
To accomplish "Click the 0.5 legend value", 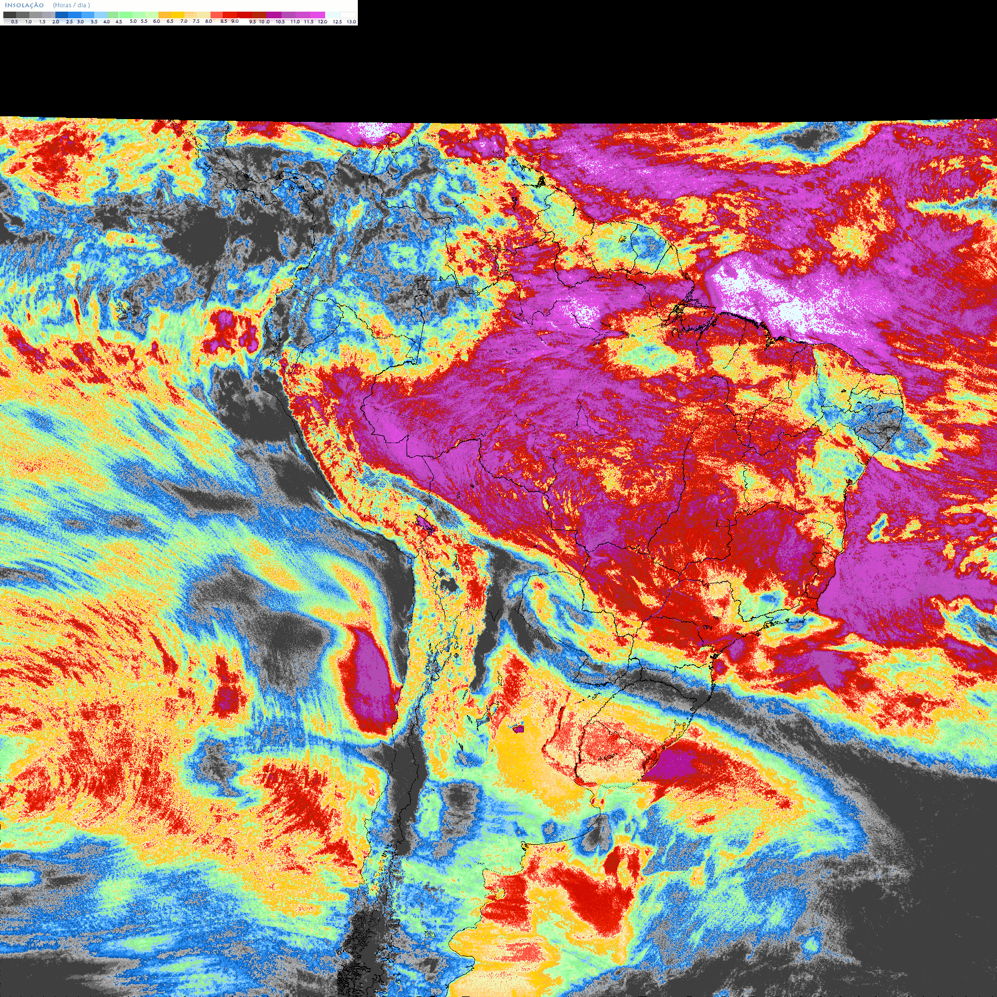I will tap(14, 22).
